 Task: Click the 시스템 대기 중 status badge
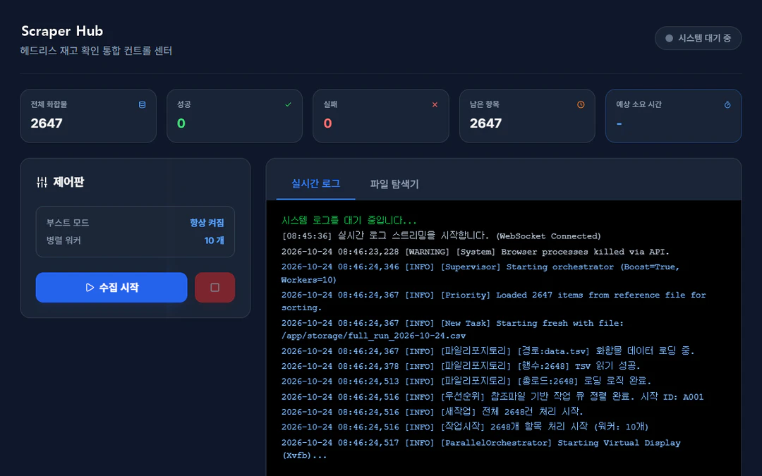tap(698, 38)
